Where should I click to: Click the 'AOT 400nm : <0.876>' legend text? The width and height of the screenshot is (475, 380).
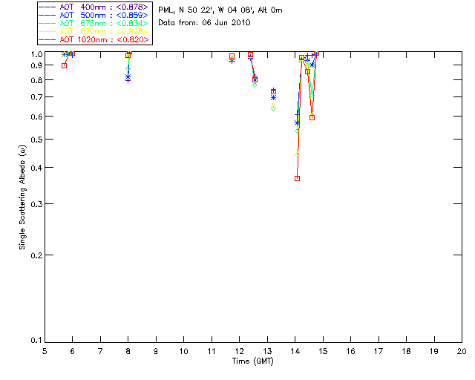[x=104, y=7]
